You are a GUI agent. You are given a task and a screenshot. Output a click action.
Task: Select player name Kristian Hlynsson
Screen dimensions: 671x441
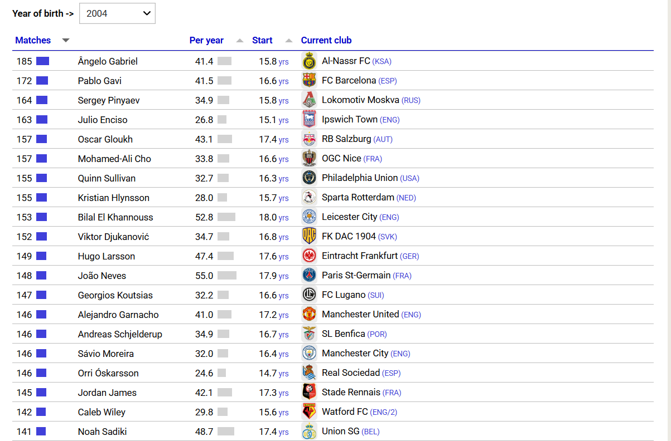114,198
